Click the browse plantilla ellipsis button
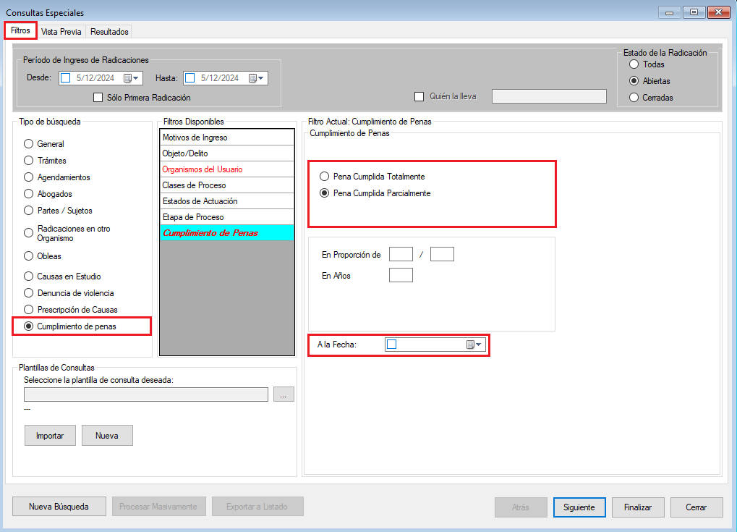Screen dimensions: 737x532 coord(284,394)
